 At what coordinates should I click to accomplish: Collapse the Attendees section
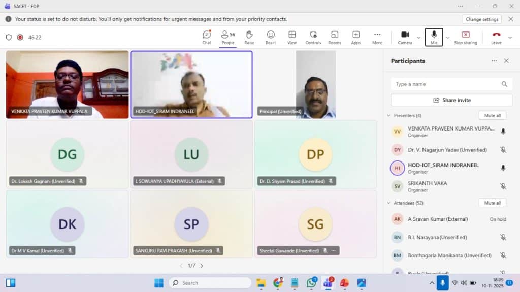(x=388, y=203)
